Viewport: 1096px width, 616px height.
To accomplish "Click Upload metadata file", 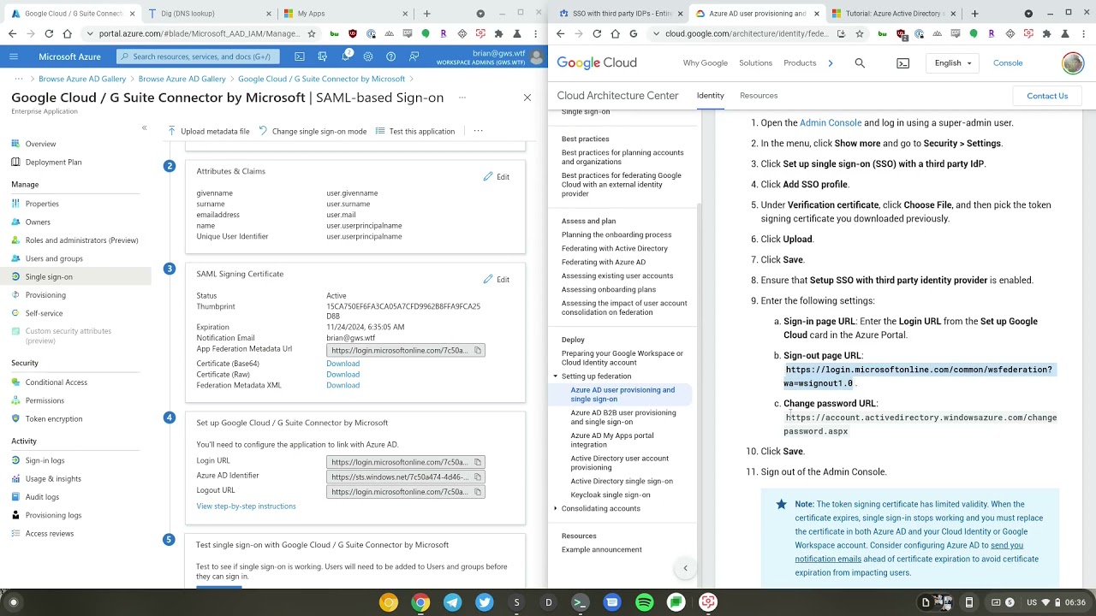I will tap(208, 131).
